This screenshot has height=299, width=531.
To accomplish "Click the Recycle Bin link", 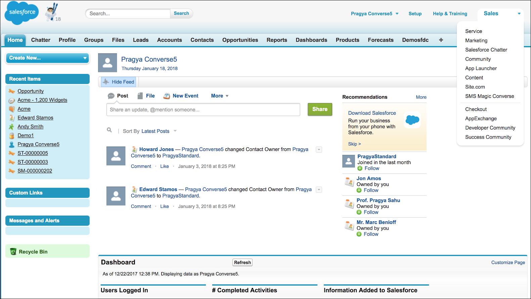I will tap(33, 252).
